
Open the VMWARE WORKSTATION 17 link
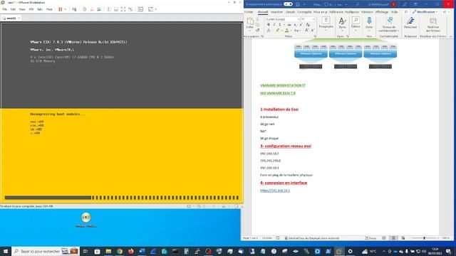click(x=283, y=85)
